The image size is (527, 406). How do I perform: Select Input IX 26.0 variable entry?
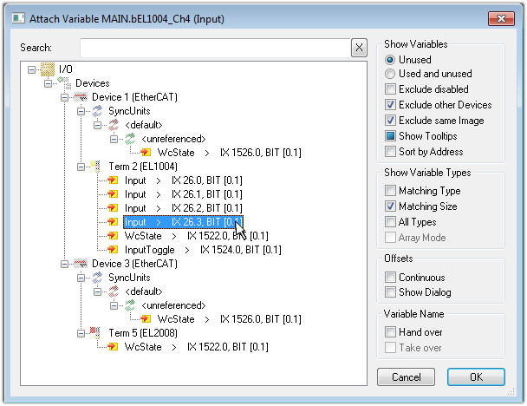(x=183, y=180)
